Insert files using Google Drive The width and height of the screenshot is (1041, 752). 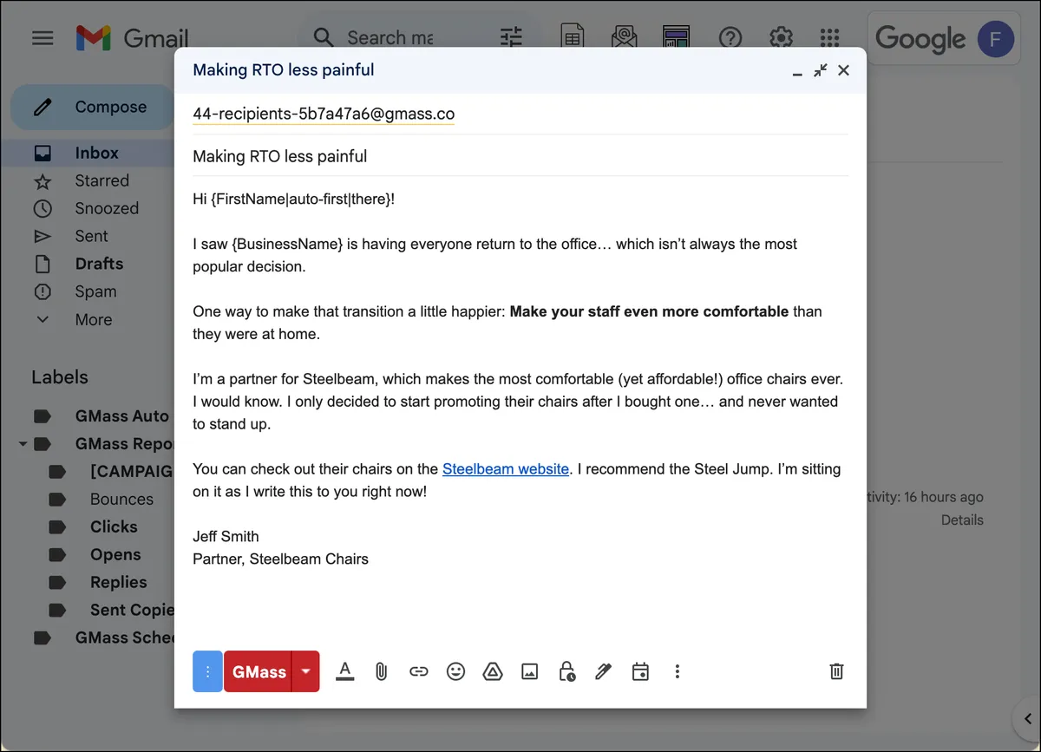tap(493, 671)
